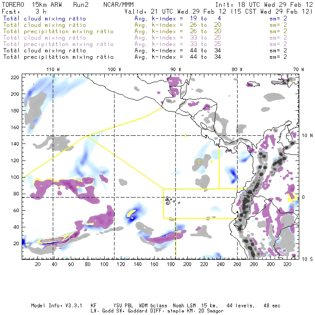Select the '160' tick on the vertical axis
315x315 pixels.
(x=15, y=127)
